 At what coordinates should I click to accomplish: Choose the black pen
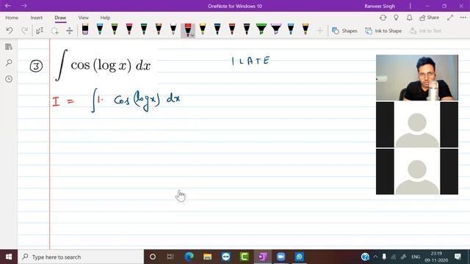coord(247,29)
